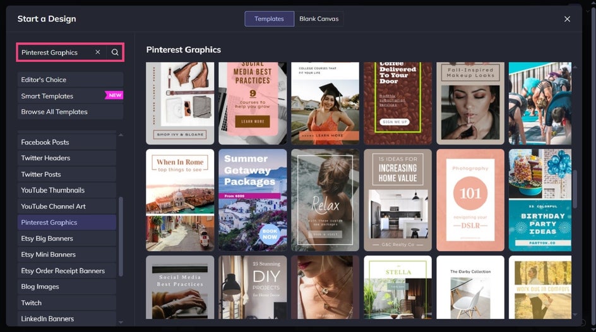Select Blog Images category
Image resolution: width=596 pixels, height=332 pixels.
pos(67,287)
